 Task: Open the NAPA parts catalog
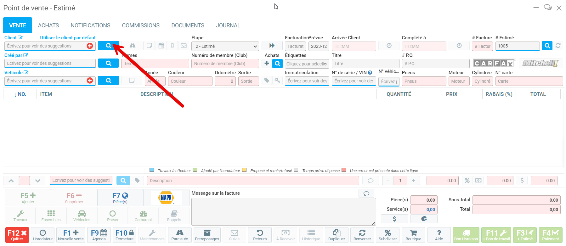click(x=166, y=198)
